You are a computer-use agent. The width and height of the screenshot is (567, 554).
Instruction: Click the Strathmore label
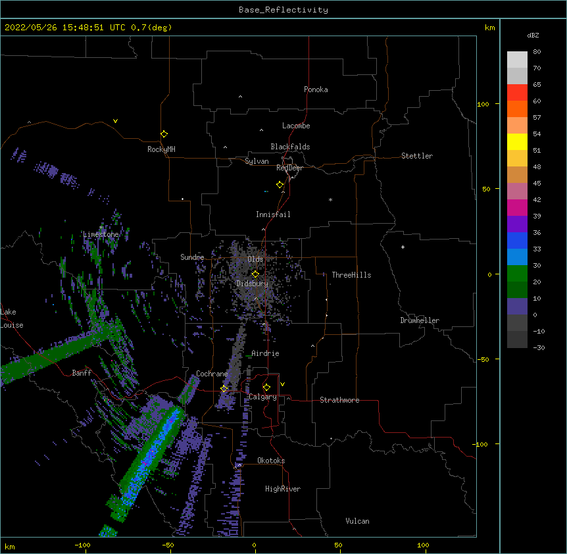click(339, 400)
